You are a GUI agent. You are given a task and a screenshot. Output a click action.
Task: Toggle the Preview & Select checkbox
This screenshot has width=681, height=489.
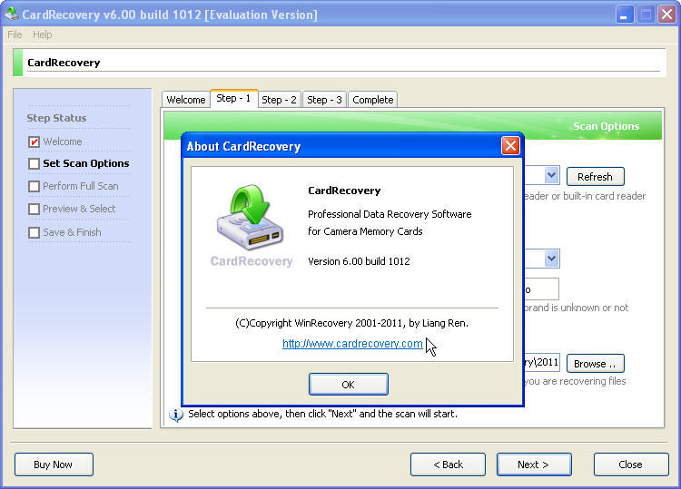point(34,209)
